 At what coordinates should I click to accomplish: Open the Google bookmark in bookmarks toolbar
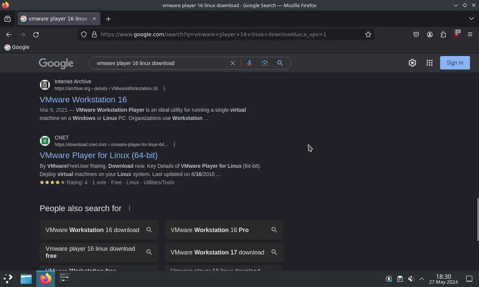(17, 47)
